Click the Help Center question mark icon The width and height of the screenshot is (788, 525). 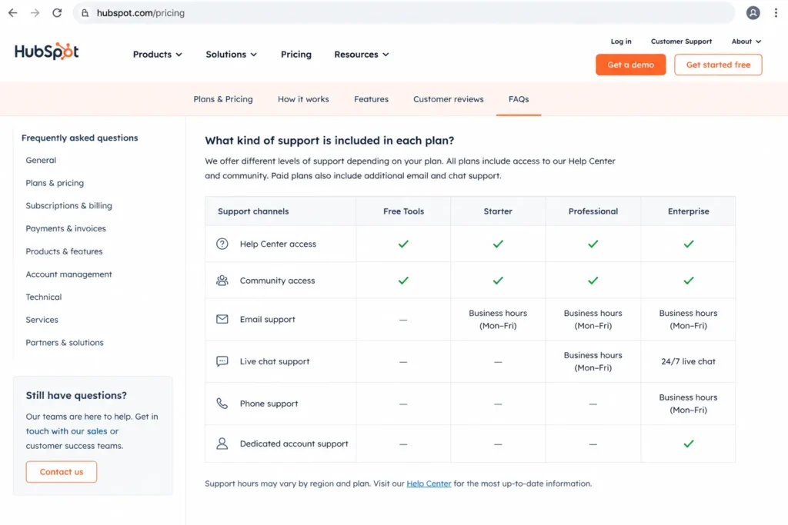click(x=222, y=244)
